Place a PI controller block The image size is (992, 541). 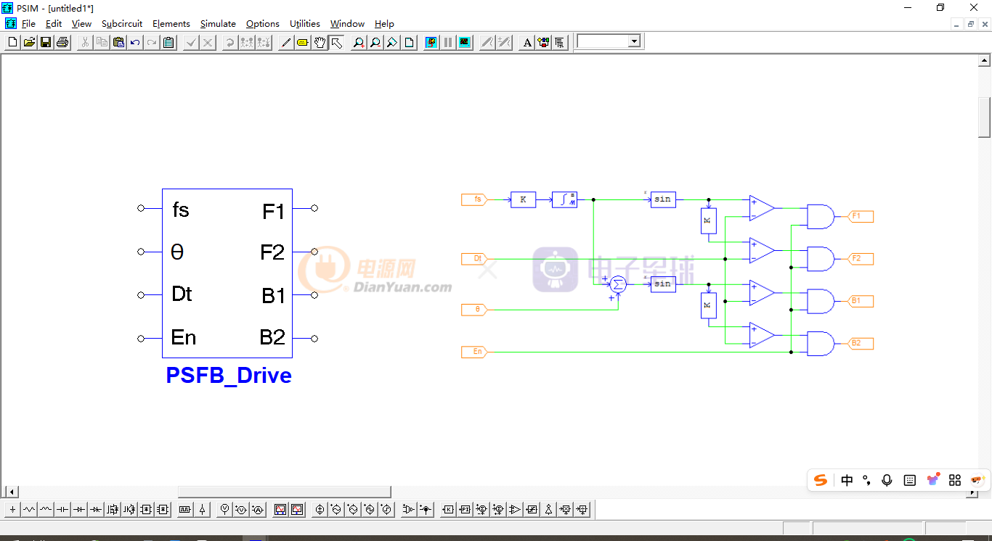click(x=465, y=510)
